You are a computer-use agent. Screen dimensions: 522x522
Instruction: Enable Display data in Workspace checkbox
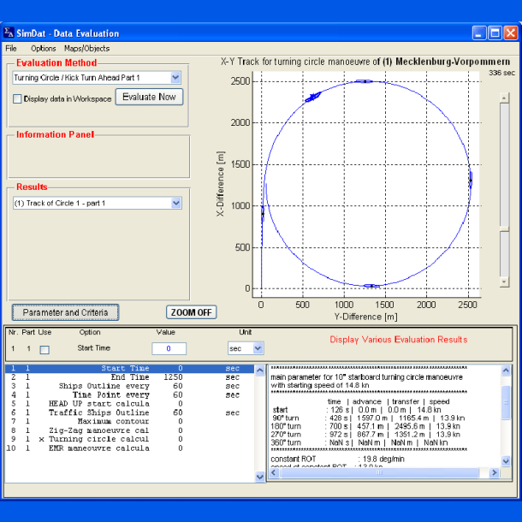[x=17, y=98]
